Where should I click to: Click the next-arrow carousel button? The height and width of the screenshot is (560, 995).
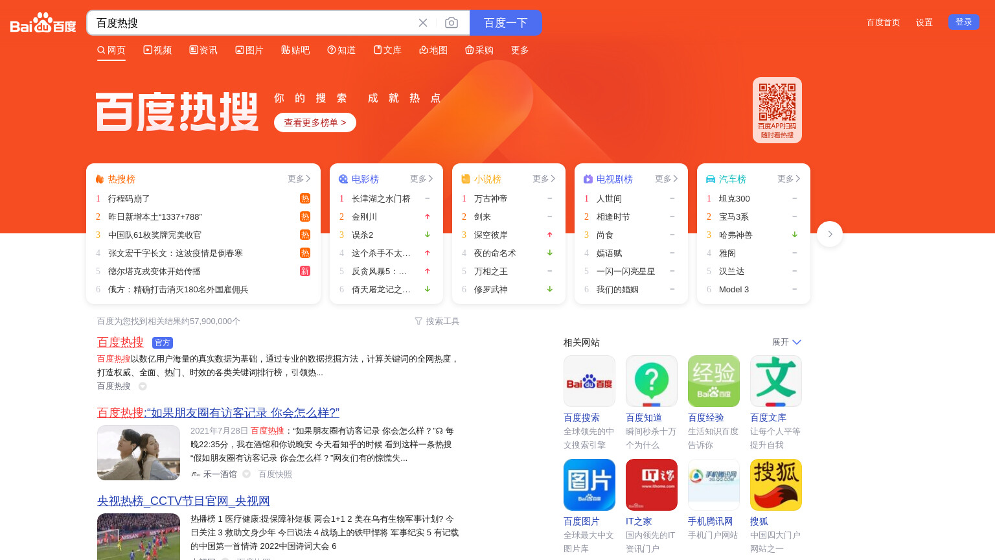pyautogui.click(x=830, y=234)
